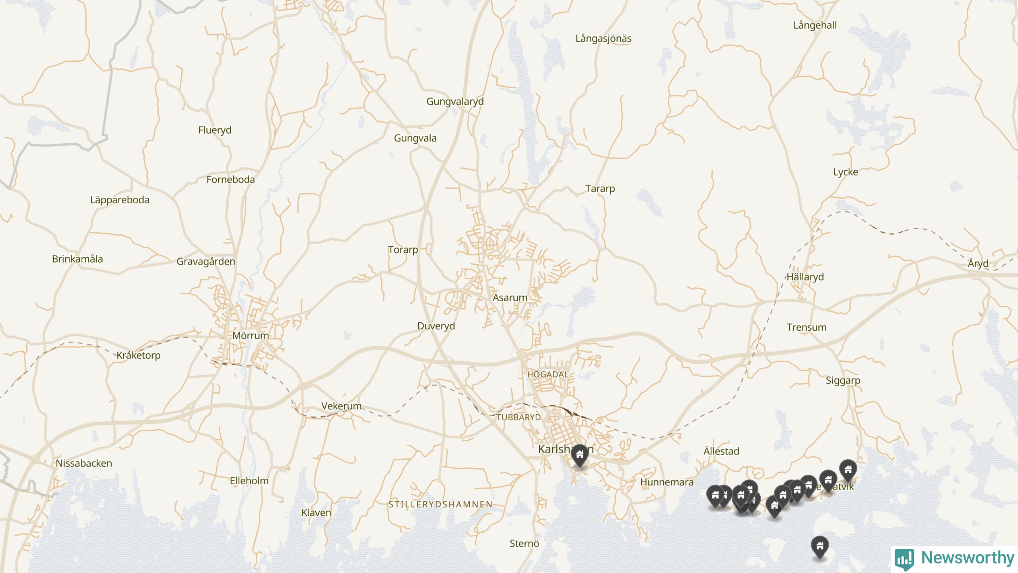
Task: Open the Newsworthy logo link
Action: pos(954,559)
